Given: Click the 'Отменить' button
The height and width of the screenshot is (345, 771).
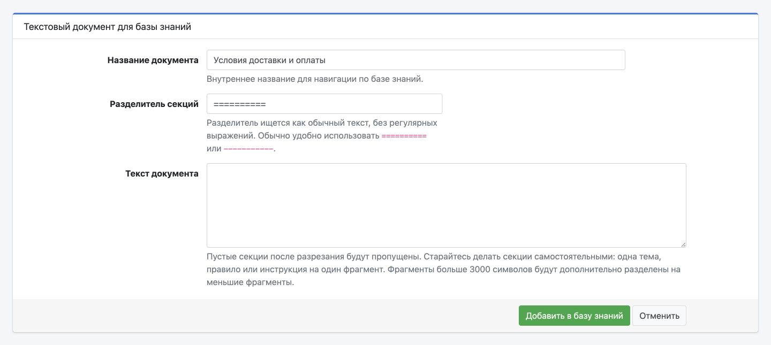Looking at the screenshot, I should 659,316.
